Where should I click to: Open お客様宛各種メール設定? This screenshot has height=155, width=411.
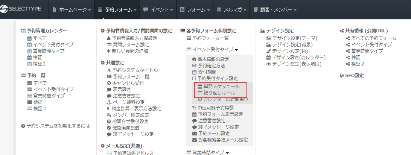(220, 140)
